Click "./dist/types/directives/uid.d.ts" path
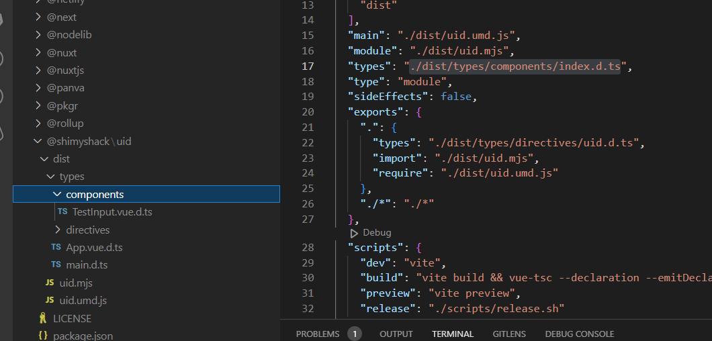The width and height of the screenshot is (712, 341). pyautogui.click(x=534, y=142)
